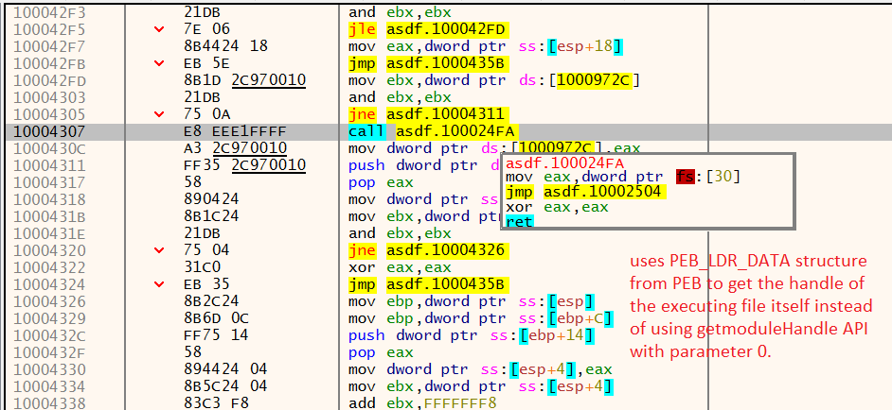
Task: Select instruction mov ebp,dword ptr ss:[esp]
Action: 472,301
